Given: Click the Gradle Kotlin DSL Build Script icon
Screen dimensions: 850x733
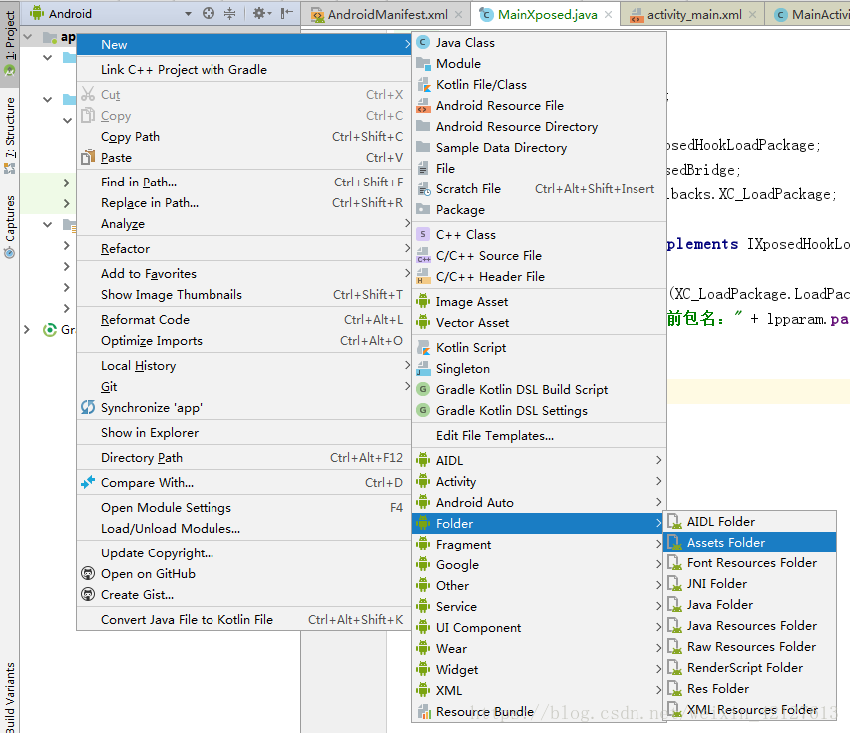Looking at the screenshot, I should tap(423, 390).
